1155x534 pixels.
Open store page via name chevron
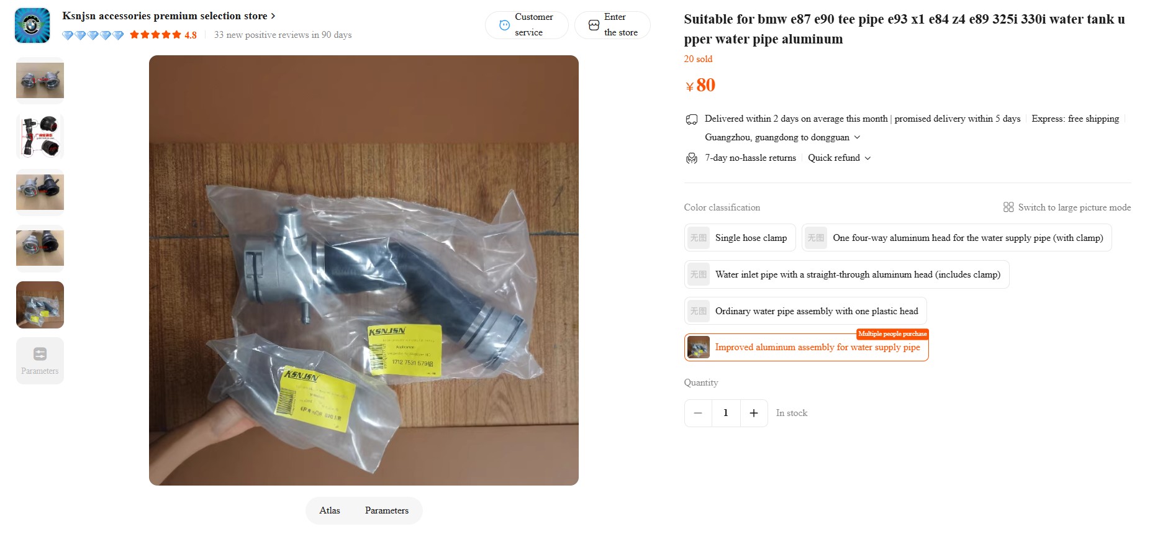273,16
